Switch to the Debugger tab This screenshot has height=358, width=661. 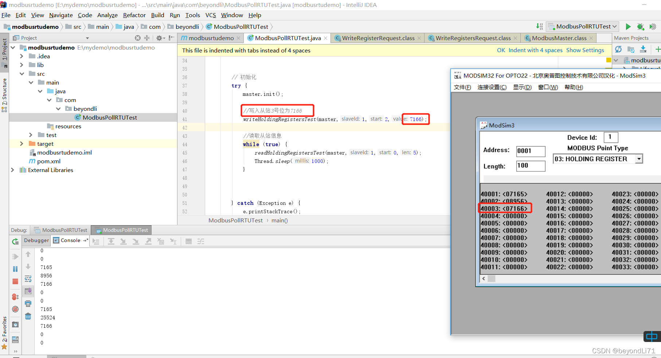[x=36, y=241]
